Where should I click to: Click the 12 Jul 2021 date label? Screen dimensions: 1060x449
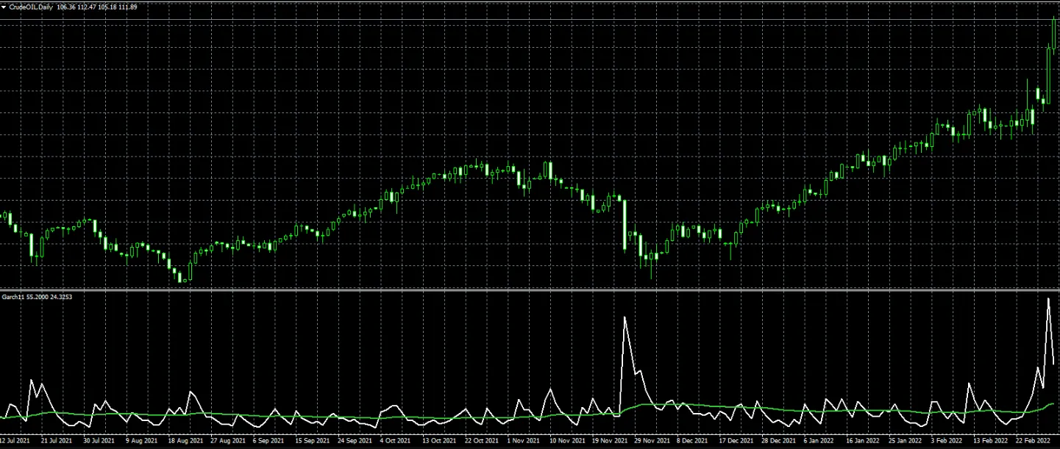15,442
